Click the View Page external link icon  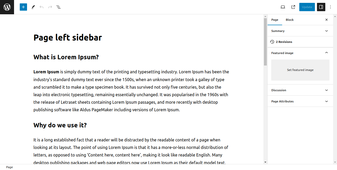(293, 7)
